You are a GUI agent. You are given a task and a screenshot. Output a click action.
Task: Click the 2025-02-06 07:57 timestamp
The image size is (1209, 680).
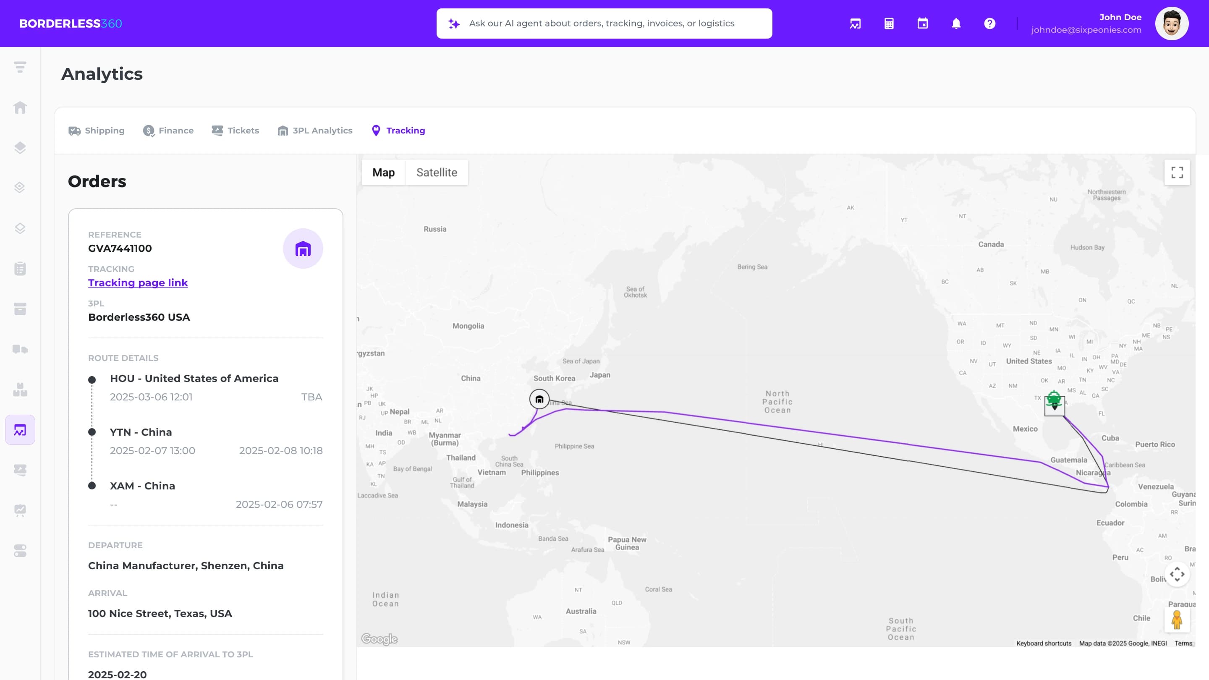[279, 505]
